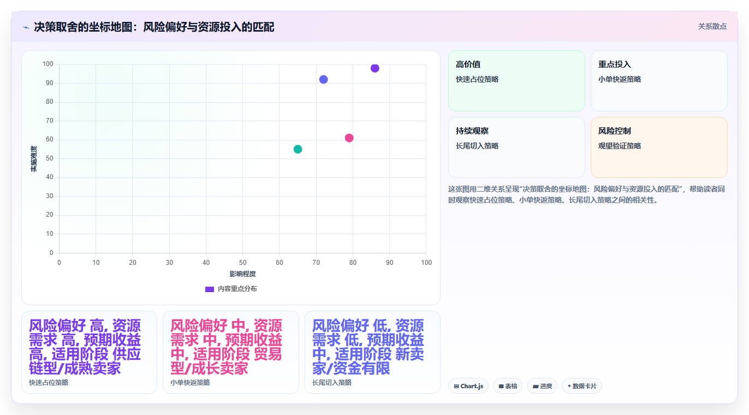Select the Chart.js chip
Viewport: 749px width, 415px height.
pos(468,386)
